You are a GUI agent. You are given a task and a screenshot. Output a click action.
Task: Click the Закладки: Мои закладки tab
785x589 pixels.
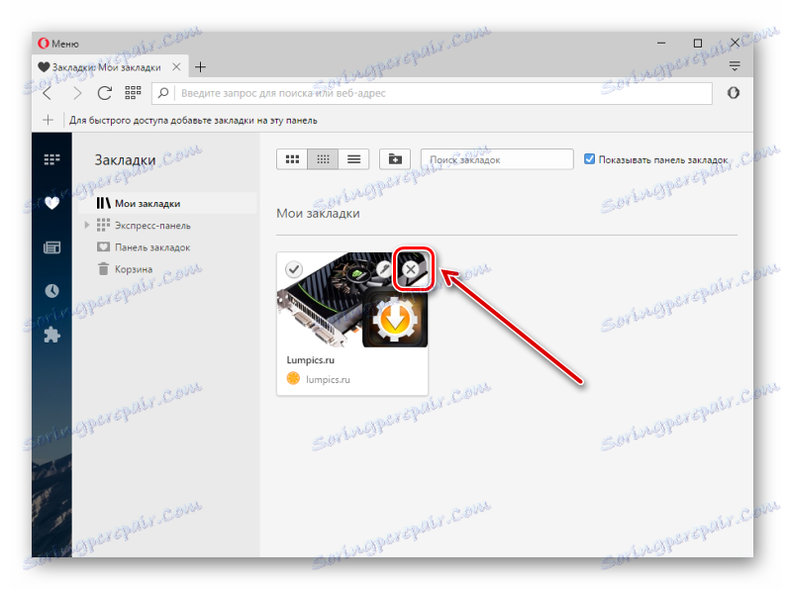pyautogui.click(x=110, y=66)
